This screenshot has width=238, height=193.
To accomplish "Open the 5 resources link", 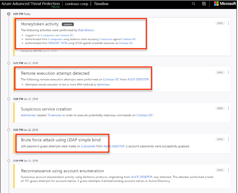I will tap(106, 39).
